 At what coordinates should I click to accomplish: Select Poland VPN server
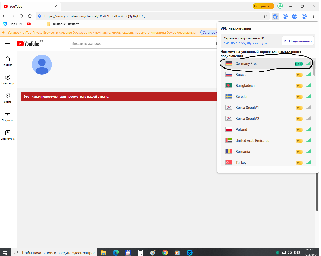(x=267, y=130)
